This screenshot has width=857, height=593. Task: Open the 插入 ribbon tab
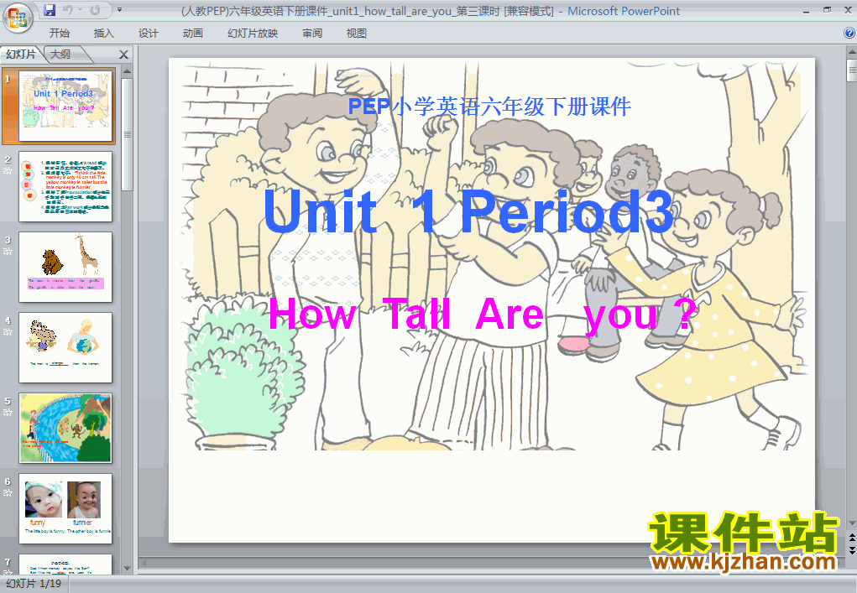(104, 34)
